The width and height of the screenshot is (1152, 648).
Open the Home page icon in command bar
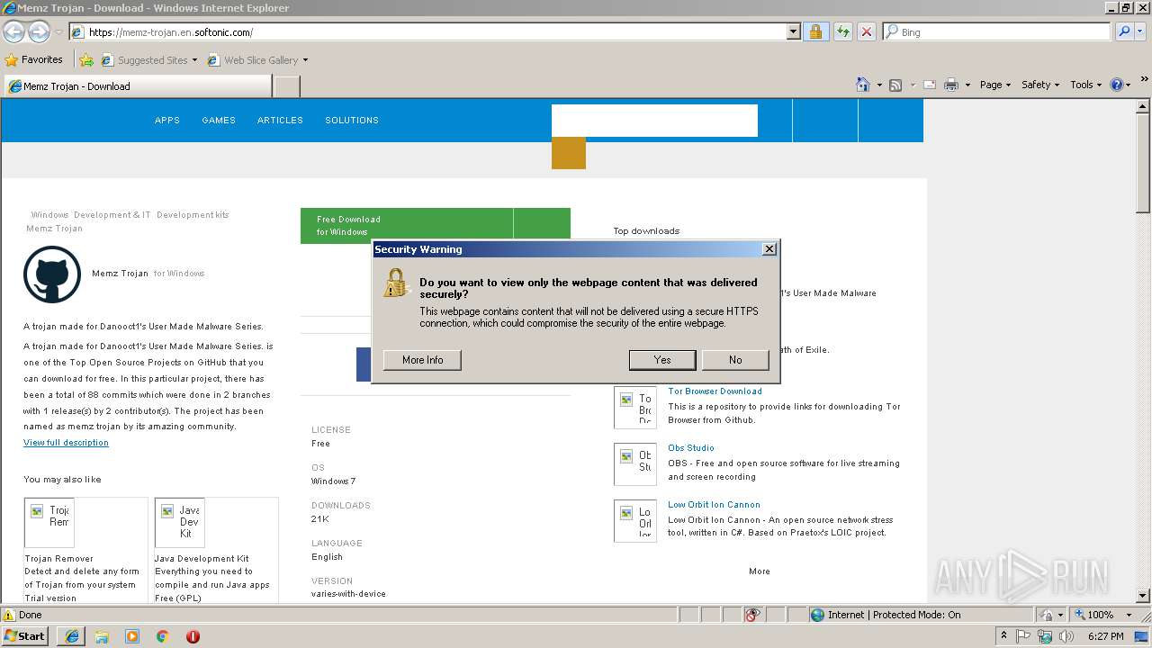coord(862,85)
